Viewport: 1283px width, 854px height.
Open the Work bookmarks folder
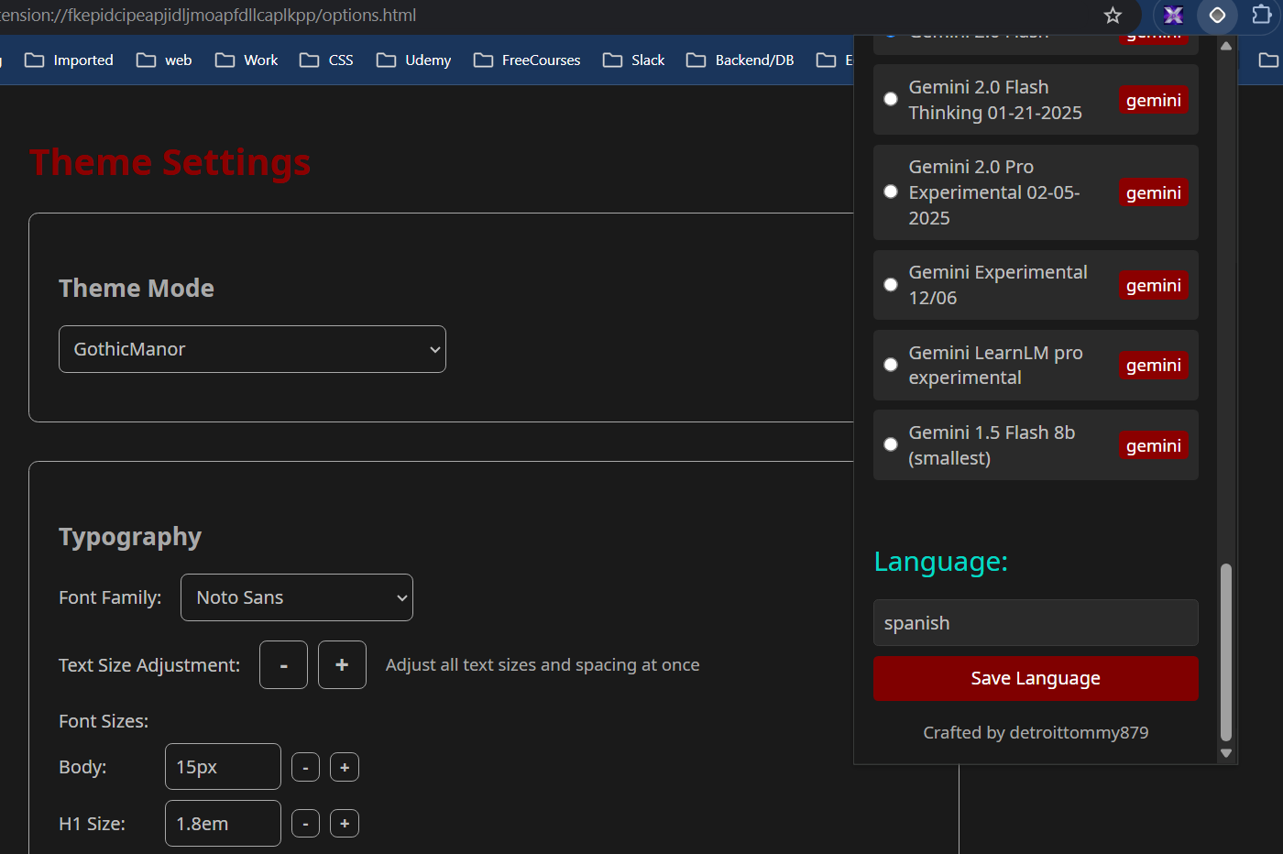(247, 60)
